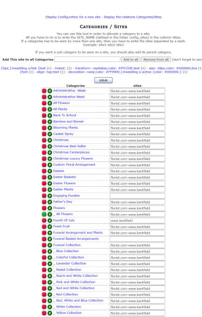
Task: Open the Casket Spray category link
Action: (x=63, y=134)
